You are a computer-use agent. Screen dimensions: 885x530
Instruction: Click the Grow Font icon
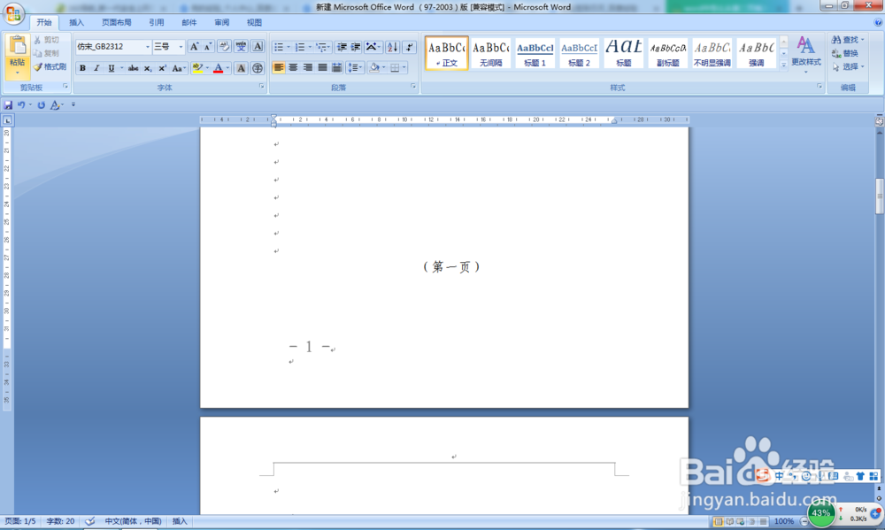pyautogui.click(x=194, y=47)
